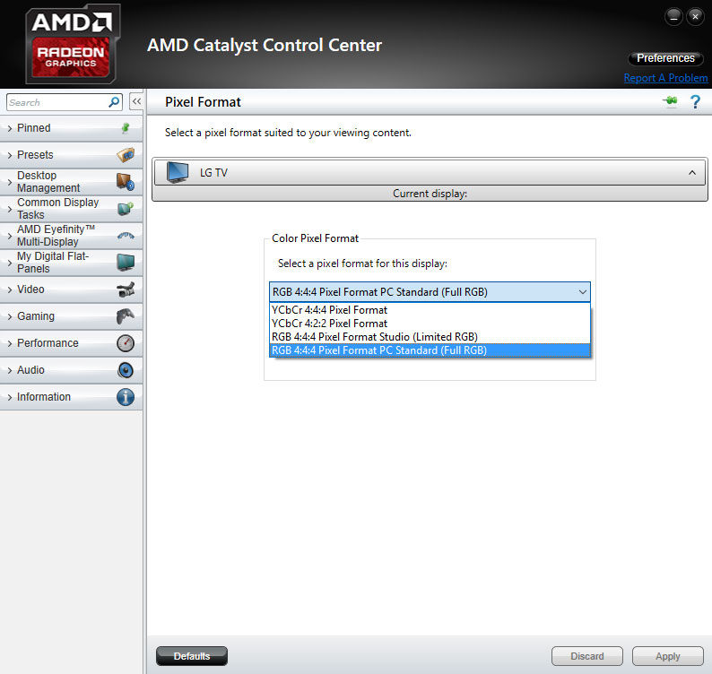Image resolution: width=712 pixels, height=674 pixels.
Task: Click the Gaming controller icon
Action: coord(126,316)
